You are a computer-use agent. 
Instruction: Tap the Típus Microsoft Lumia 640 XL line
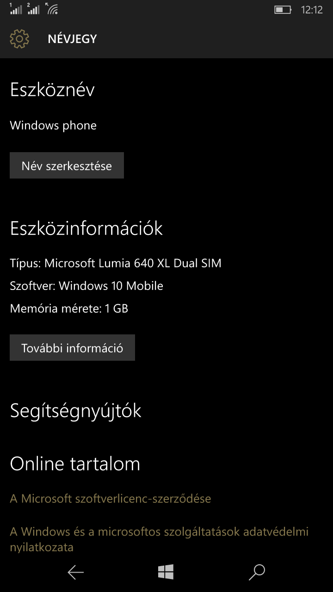(x=116, y=263)
